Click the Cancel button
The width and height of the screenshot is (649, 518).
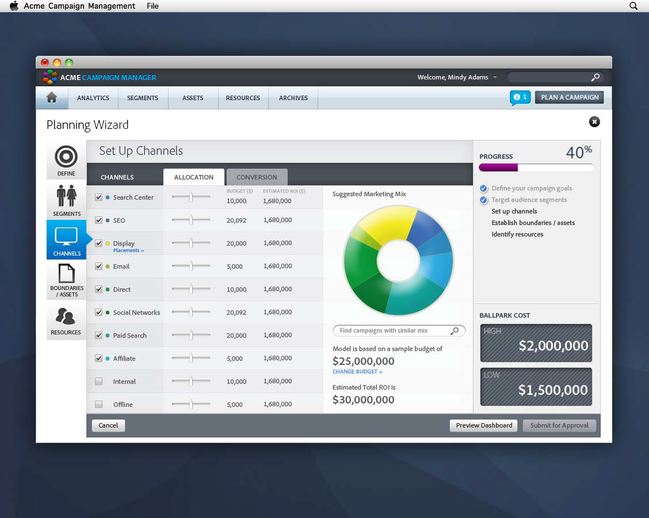[x=108, y=425]
